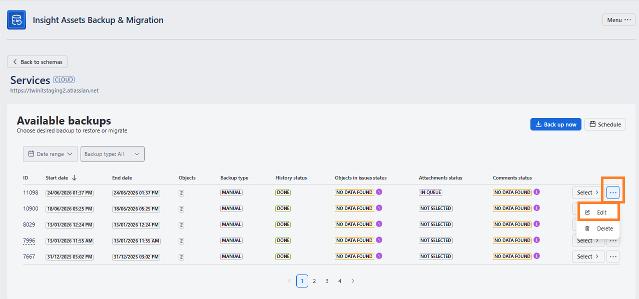The image size is (639, 299).
Task: Go to page 4 of backups
Action: [340, 281]
